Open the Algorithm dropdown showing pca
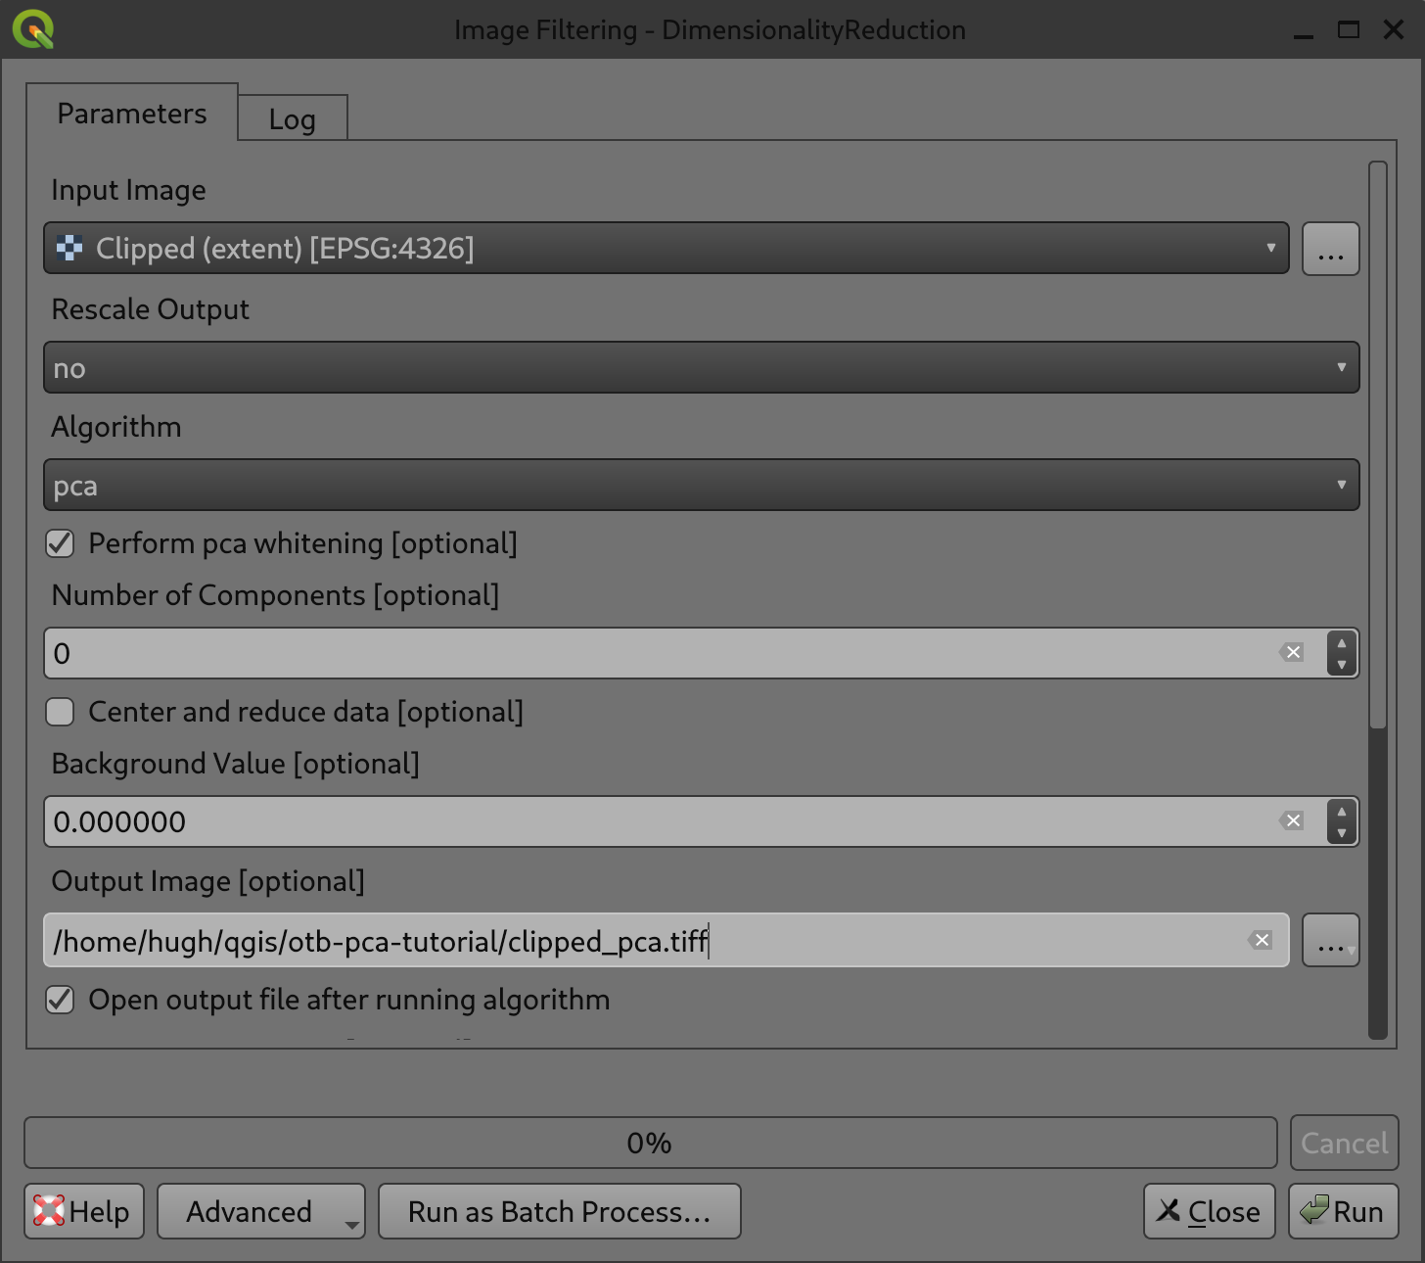Viewport: 1425px width, 1263px height. pyautogui.click(x=1342, y=485)
